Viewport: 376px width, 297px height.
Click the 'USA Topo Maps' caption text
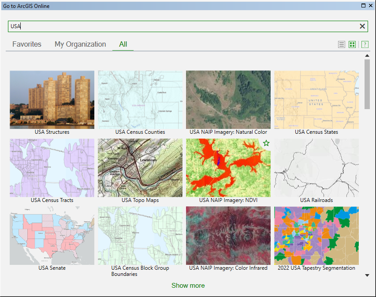(x=140, y=200)
